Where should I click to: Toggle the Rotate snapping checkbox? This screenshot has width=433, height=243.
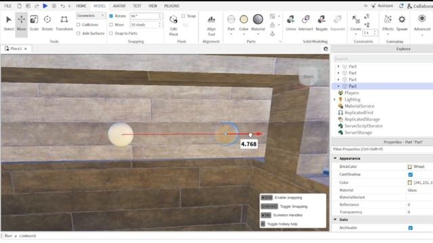point(111,16)
